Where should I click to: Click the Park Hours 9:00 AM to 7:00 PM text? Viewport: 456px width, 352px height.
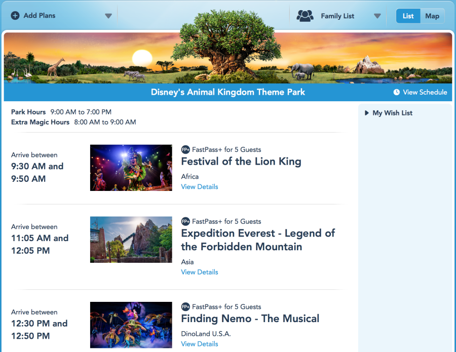point(61,112)
